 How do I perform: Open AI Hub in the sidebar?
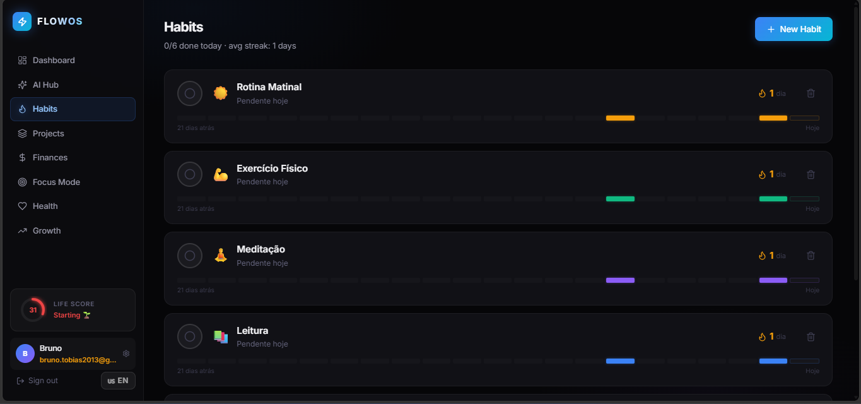pyautogui.click(x=73, y=85)
